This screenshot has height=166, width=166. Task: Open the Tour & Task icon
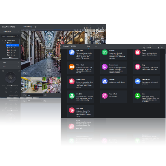pyautogui.click(x=105, y=96)
